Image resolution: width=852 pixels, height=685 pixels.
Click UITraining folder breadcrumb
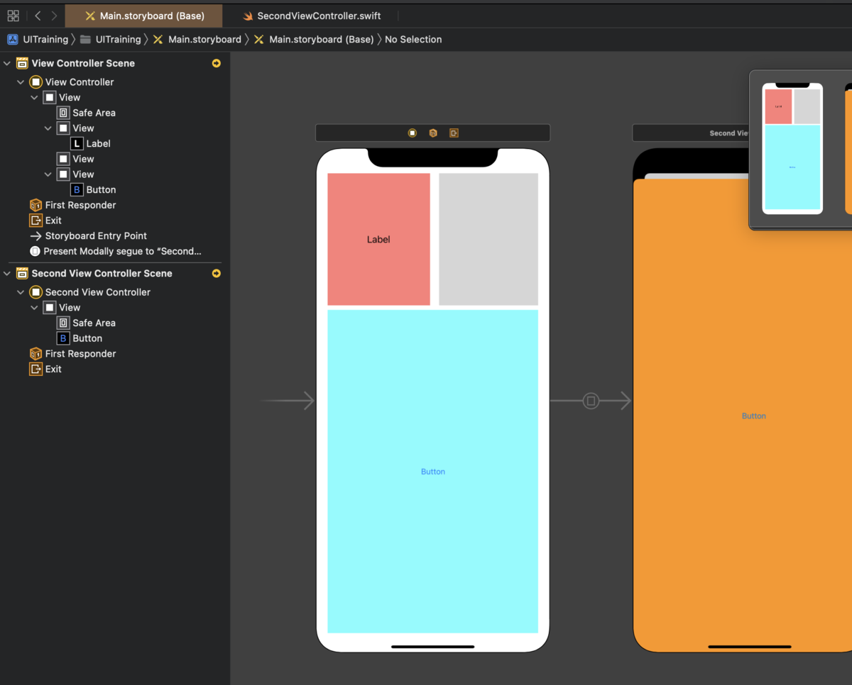click(x=110, y=40)
